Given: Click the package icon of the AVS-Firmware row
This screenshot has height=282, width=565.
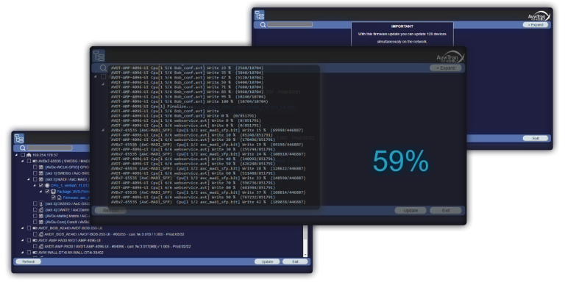Looking at the screenshot, I should click(x=53, y=192).
